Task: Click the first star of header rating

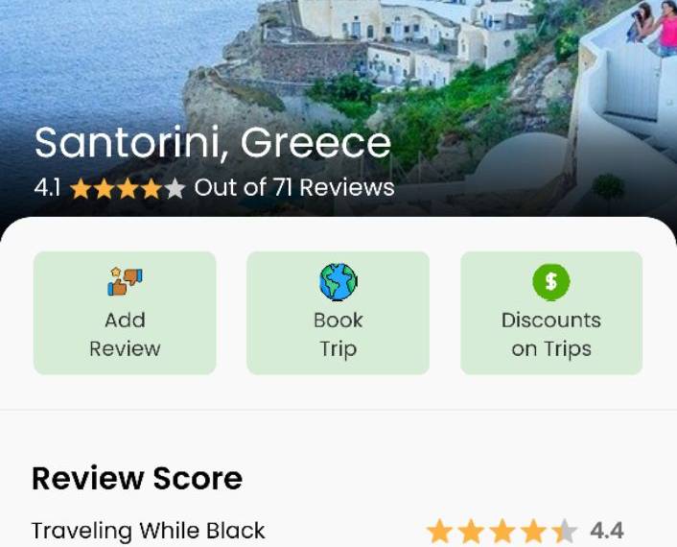Action: tap(82, 189)
